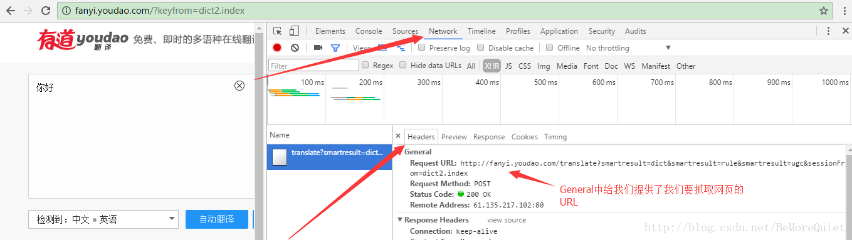Screen dimensions: 852x240
Task: Click view source next to Response Headers
Action: pos(507,220)
